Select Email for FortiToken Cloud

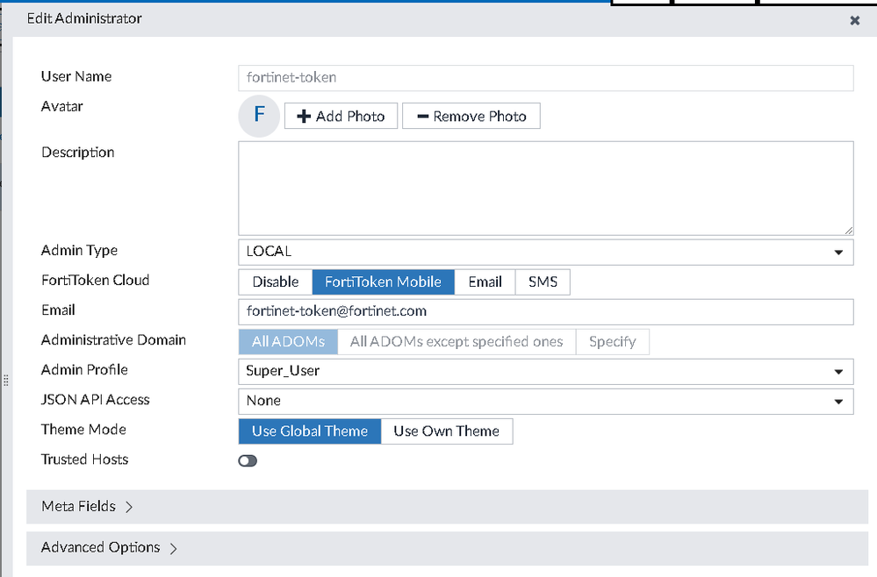coord(485,281)
